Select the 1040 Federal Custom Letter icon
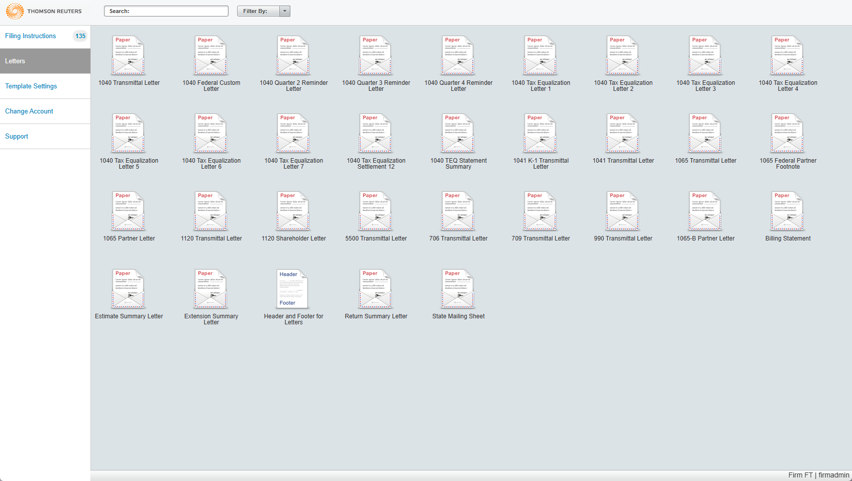 211,56
